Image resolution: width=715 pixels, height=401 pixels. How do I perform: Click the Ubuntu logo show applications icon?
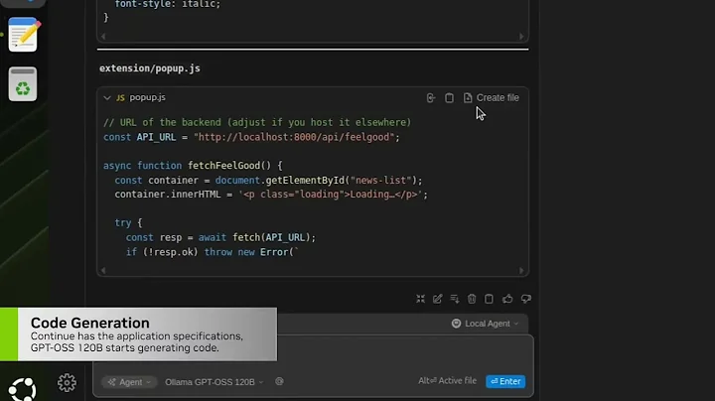tap(22, 389)
